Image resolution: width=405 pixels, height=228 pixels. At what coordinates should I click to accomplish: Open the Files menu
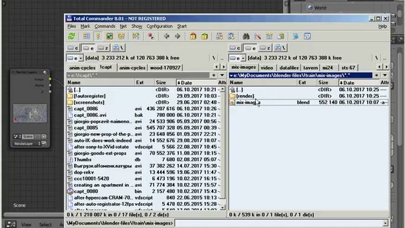tap(72, 27)
